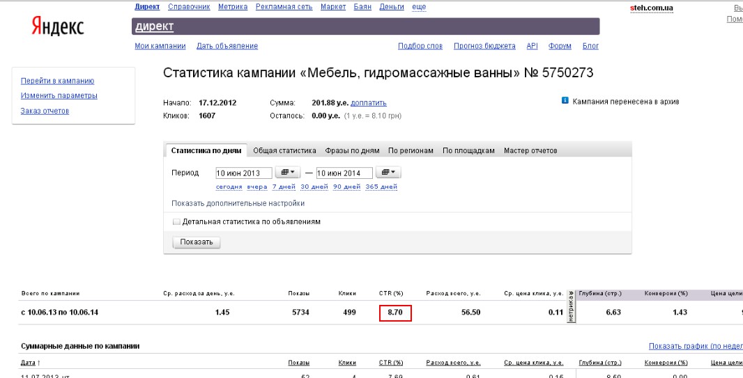Select the 30 дней period shortcut
This screenshot has height=378, width=743.
pos(314,187)
